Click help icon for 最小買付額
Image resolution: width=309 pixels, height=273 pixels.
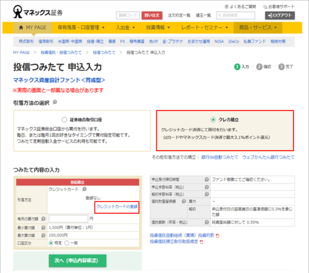(x=43, y=227)
